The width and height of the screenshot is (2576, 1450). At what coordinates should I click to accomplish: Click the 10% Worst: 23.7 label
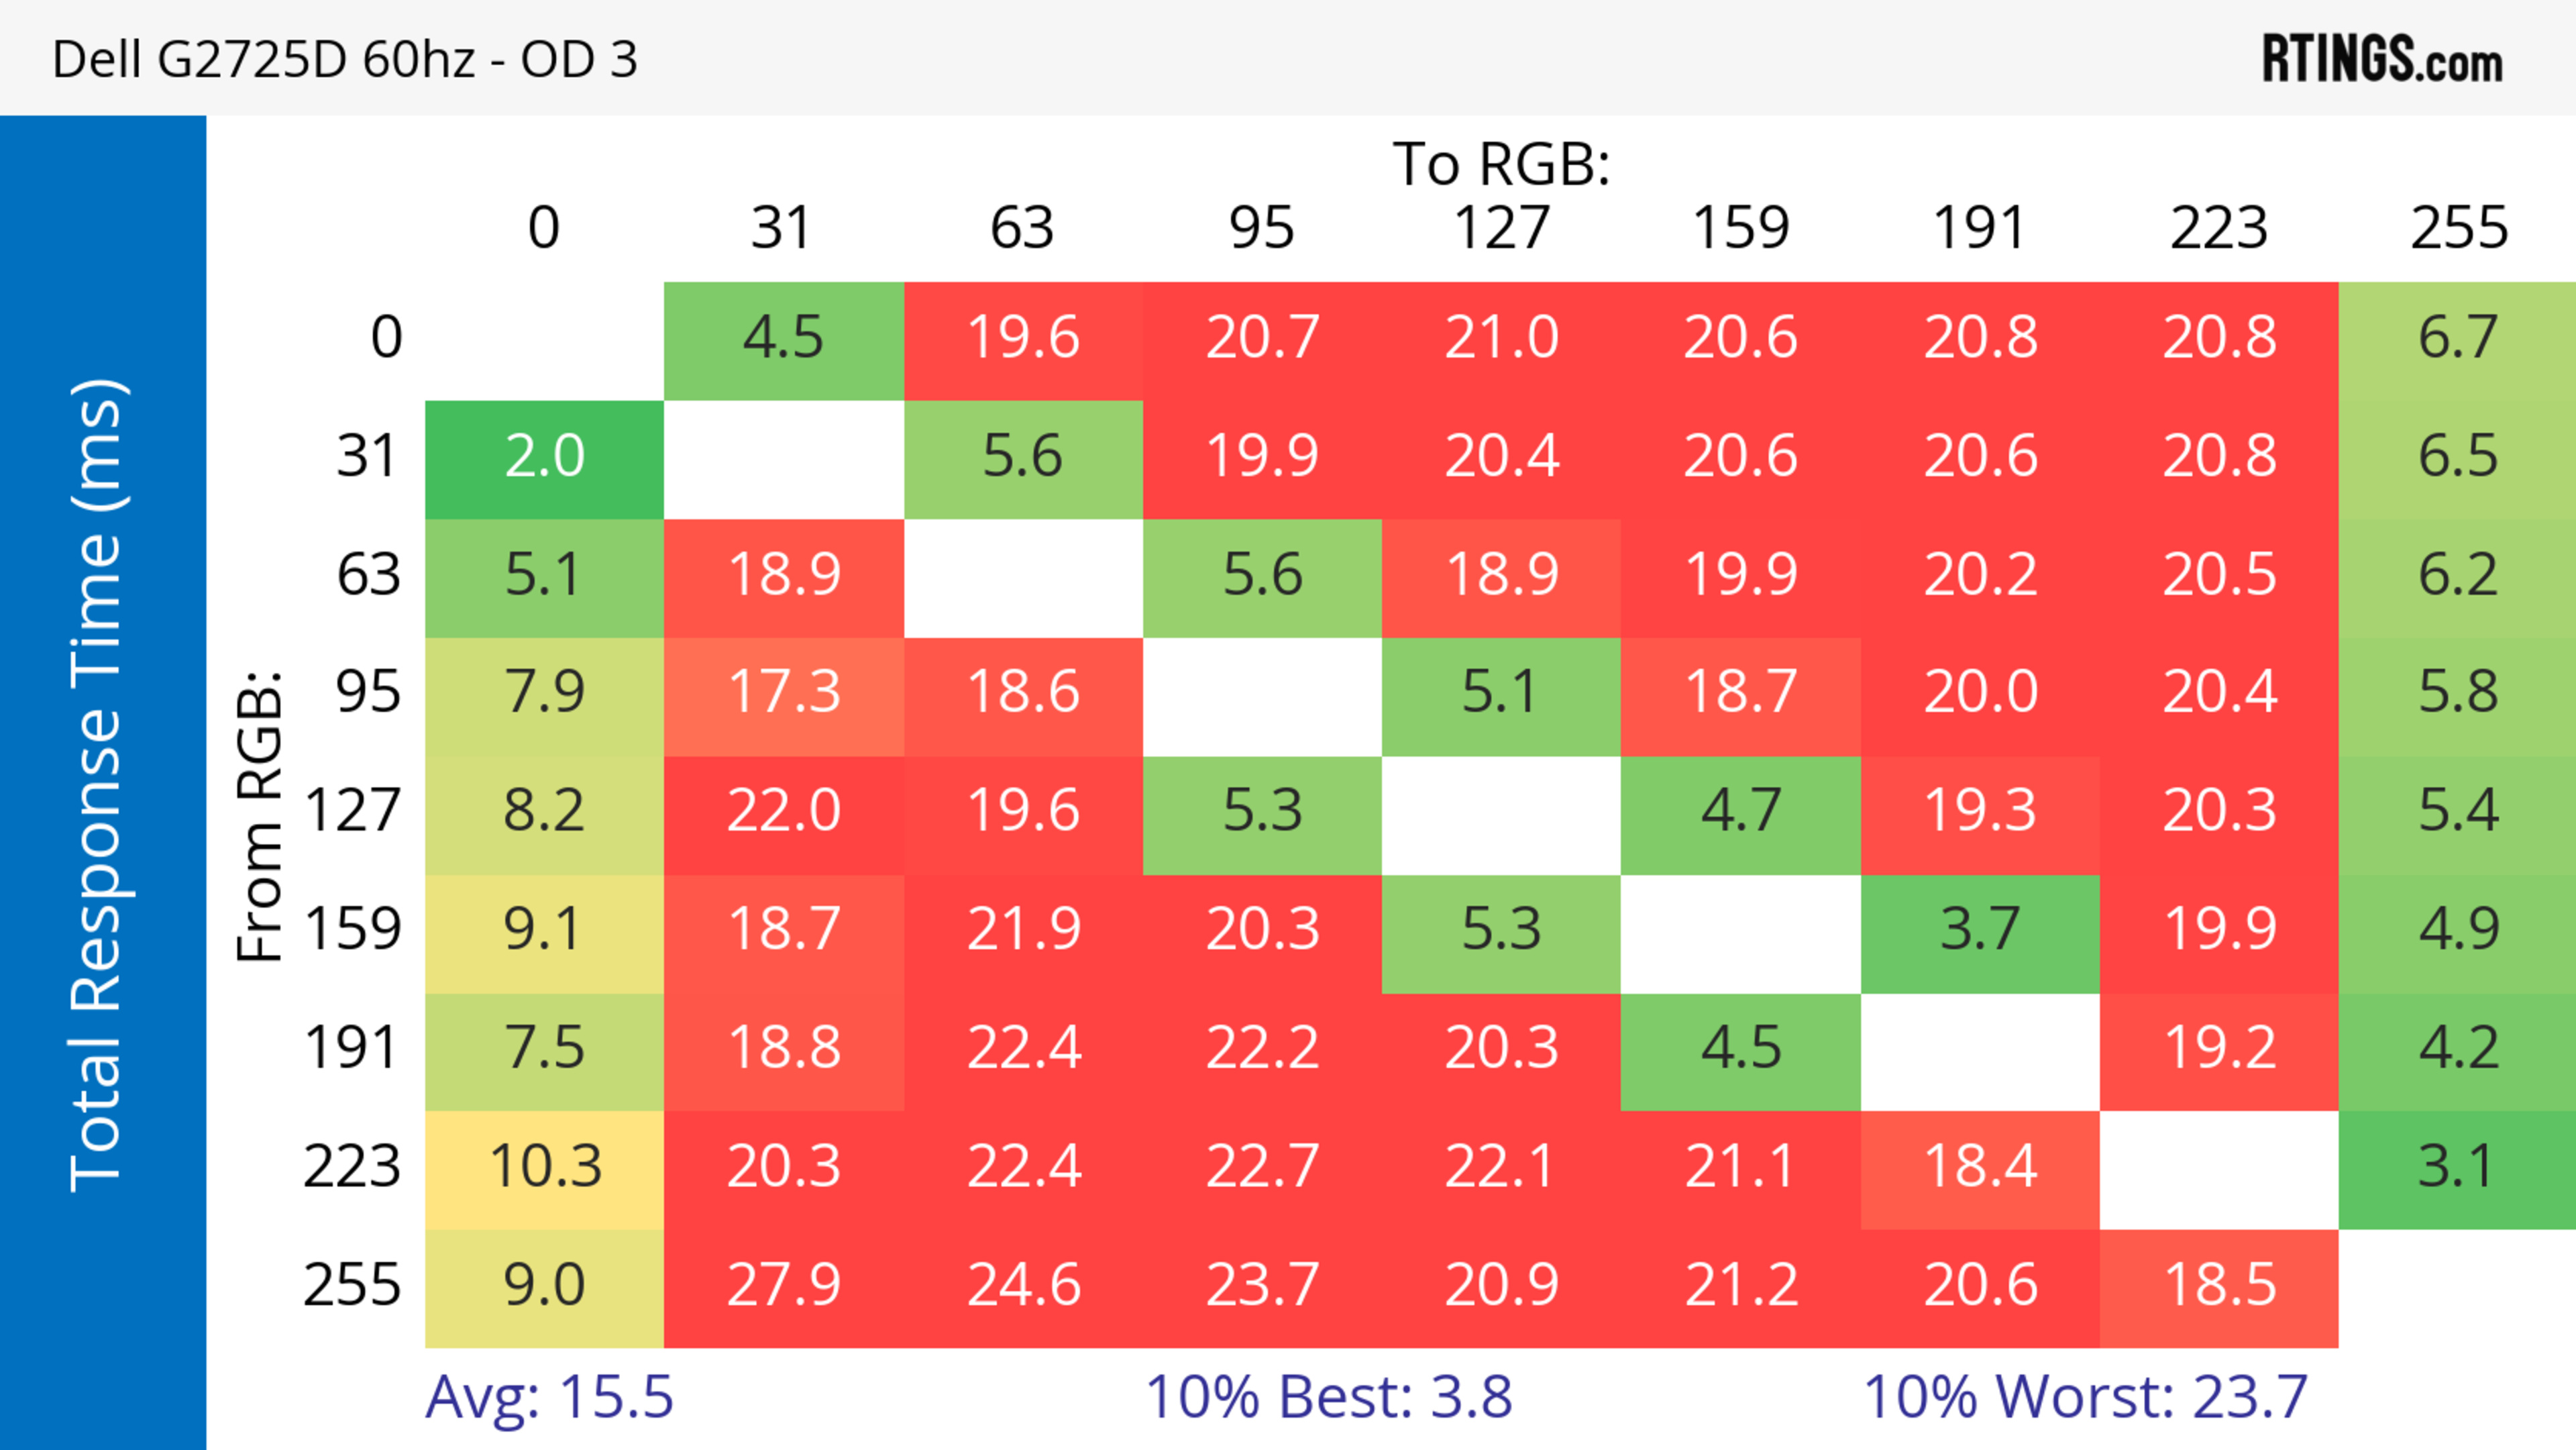point(2085,1397)
